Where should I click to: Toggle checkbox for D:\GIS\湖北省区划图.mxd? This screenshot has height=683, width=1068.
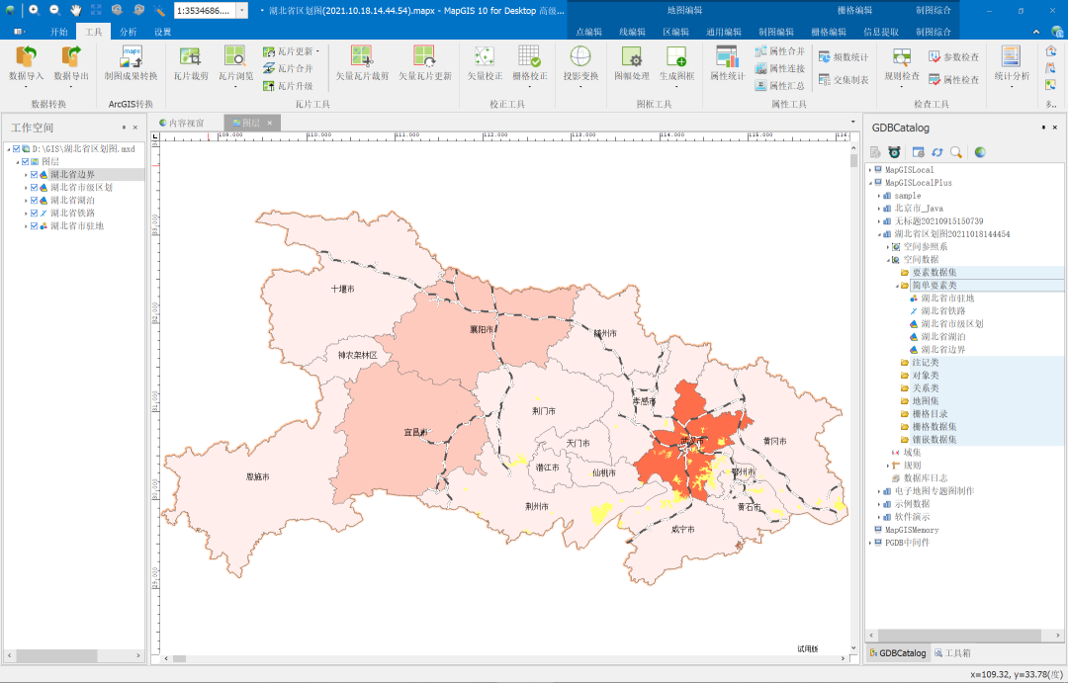17,148
